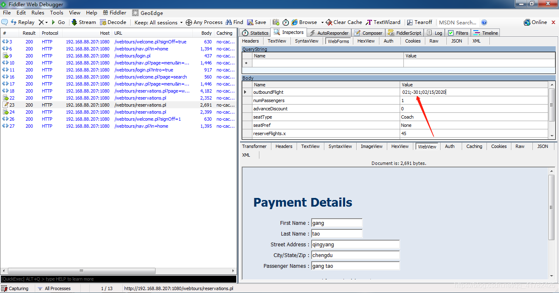559x293 pixels.
Task: Select the request HexView tab
Action: [x=366, y=41]
